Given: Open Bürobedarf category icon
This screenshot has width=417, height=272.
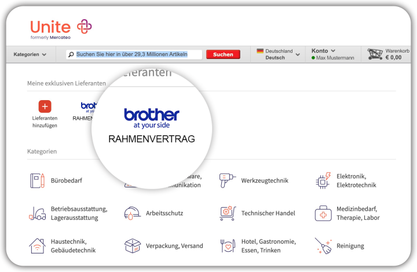Looking at the screenshot, I should coord(37,181).
